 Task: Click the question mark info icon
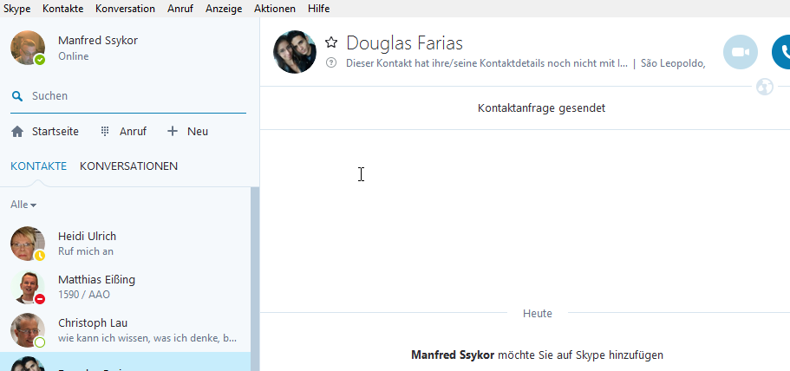pos(331,63)
